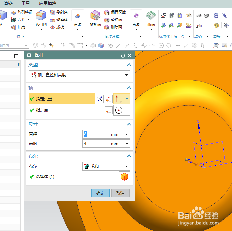Click the inferred vector icon in 轴 section
Screen dimensions: 232x231
(x=119, y=99)
